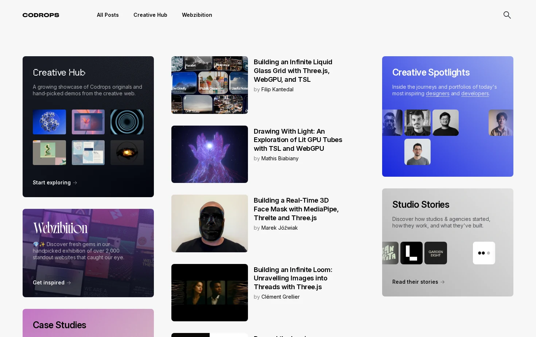The width and height of the screenshot is (536, 337).
Task: Open the pink flower demo thumbnail
Action: coord(88,122)
